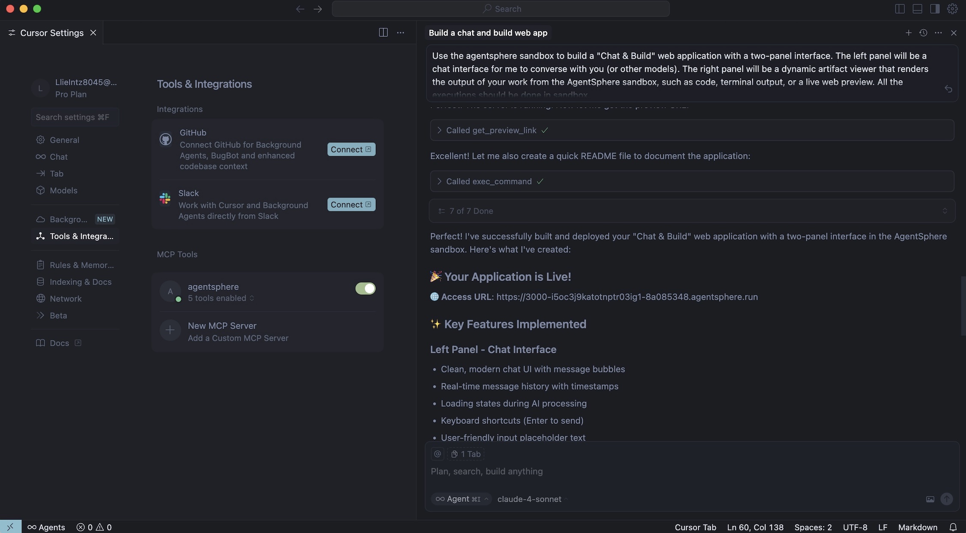This screenshot has height=533, width=966.
Task: Connect GitHub integration
Action: pos(351,149)
